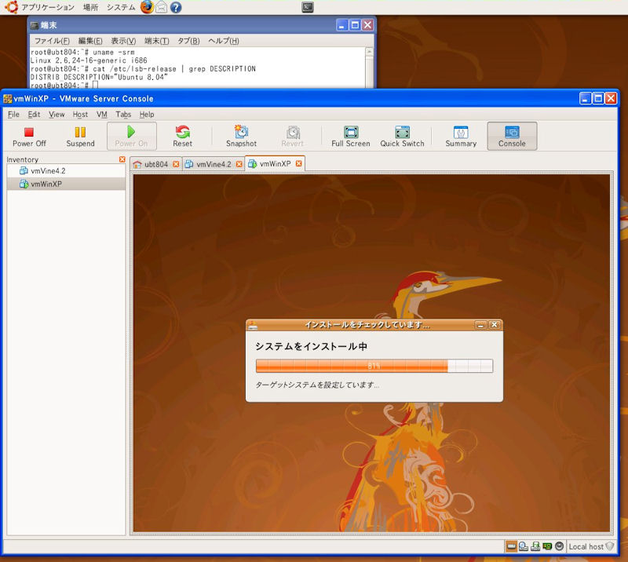628x562 pixels.
Task: Power off the virtual machine
Action: tap(29, 137)
